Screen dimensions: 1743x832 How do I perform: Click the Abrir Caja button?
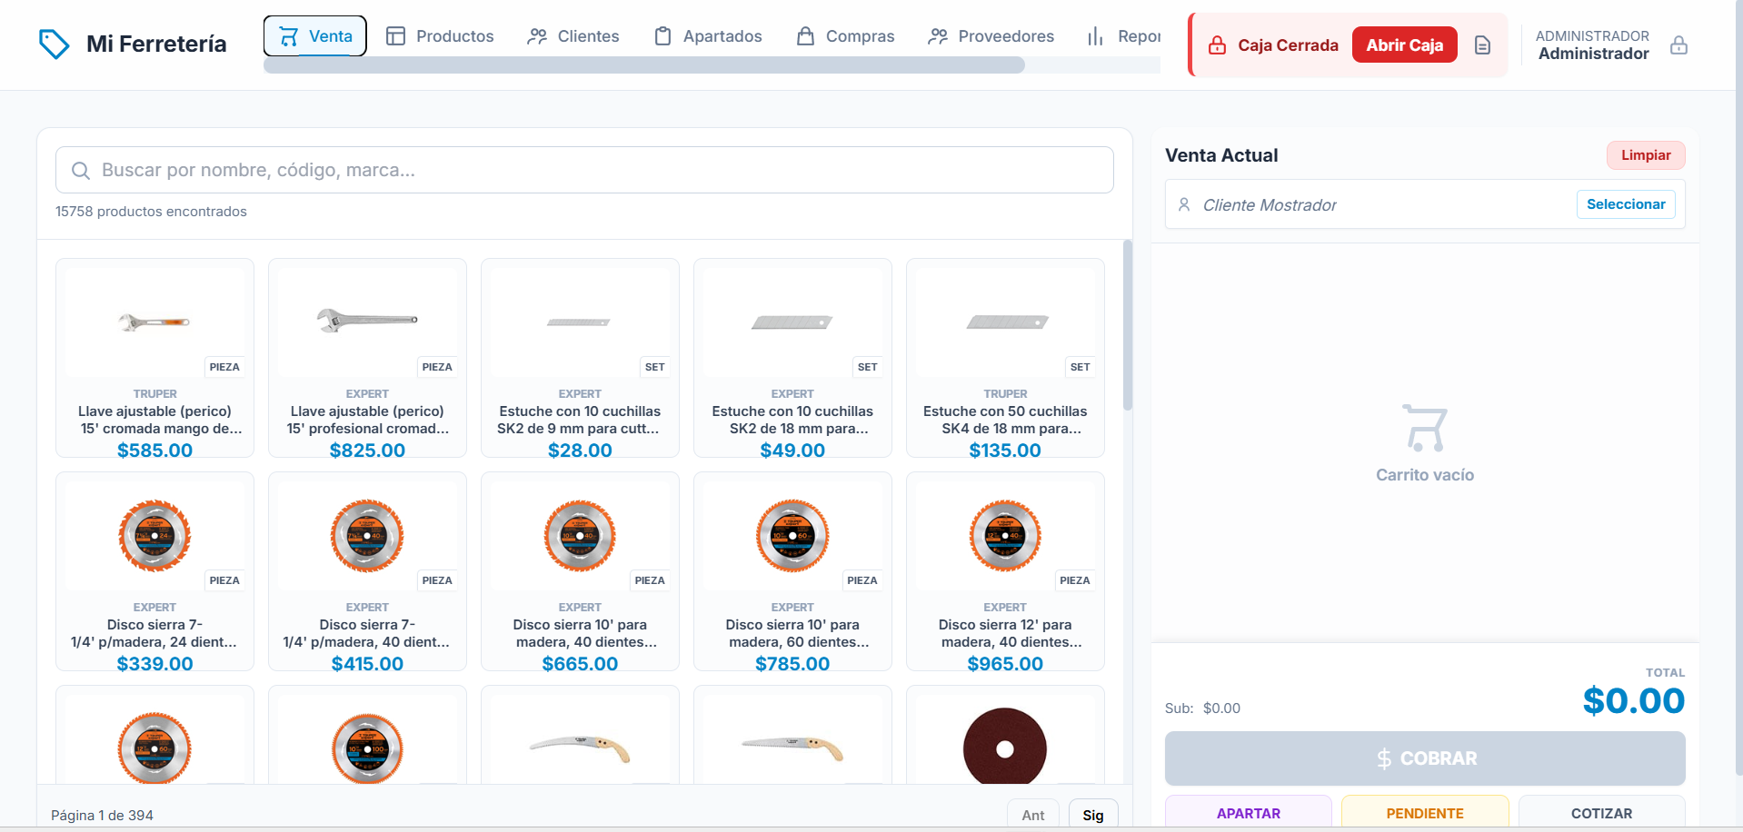coord(1404,45)
